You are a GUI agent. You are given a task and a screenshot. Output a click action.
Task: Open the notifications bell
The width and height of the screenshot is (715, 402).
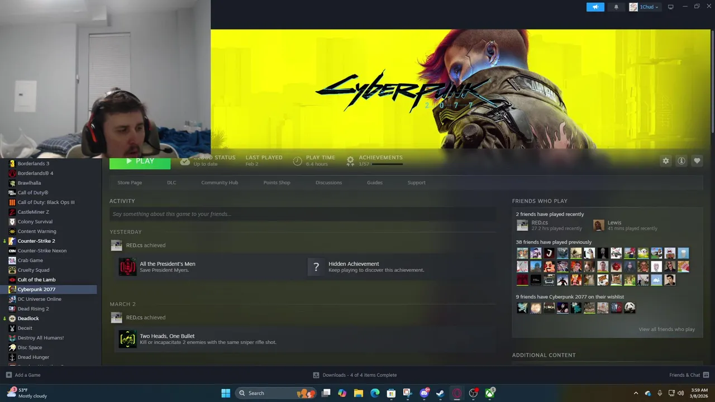point(616,7)
